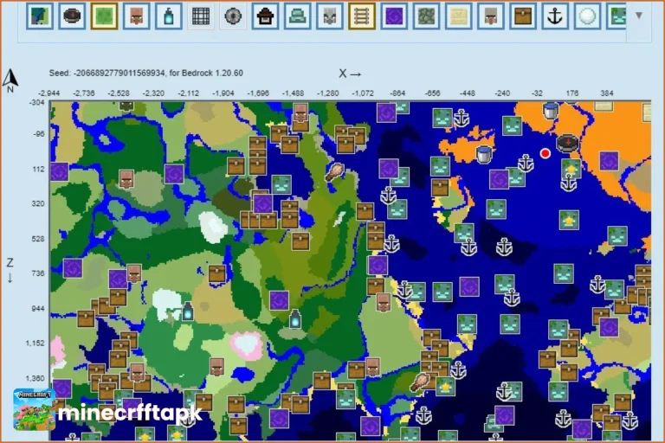Click the 'X →' axis label

(x=350, y=74)
